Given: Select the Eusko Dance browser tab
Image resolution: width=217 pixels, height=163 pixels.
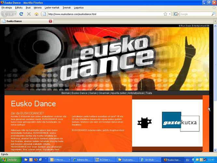Looking at the screenshot, I should click(x=27, y=21).
